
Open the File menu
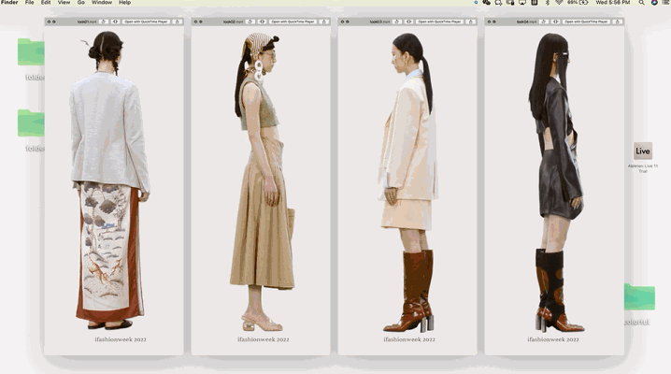tap(30, 3)
